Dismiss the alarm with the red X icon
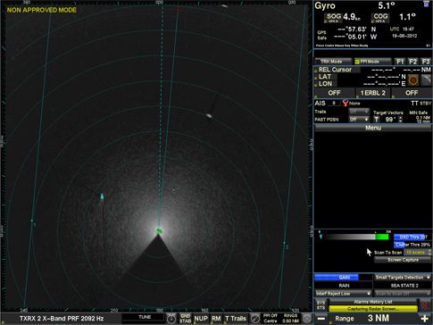This screenshot has height=325, width=433. (x=425, y=305)
